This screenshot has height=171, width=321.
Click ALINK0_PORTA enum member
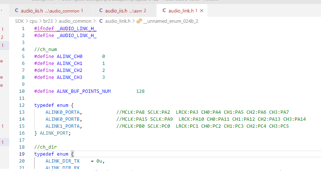pos(63,112)
